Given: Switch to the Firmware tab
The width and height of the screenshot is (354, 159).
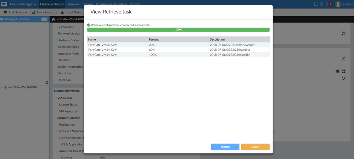Looking at the screenshot, I should [x=73, y=4].
